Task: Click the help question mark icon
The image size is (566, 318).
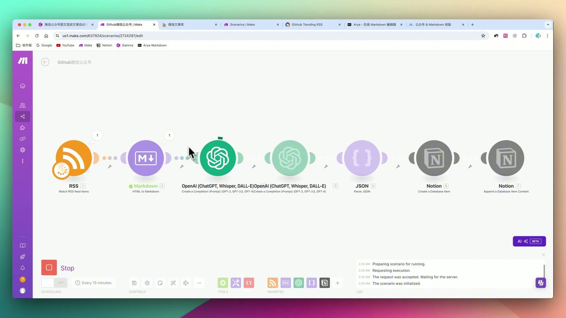Action: tap(23, 279)
